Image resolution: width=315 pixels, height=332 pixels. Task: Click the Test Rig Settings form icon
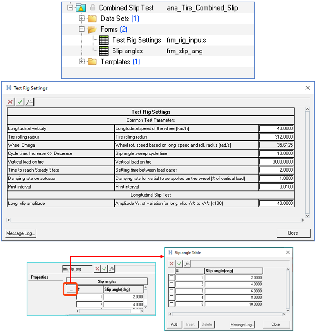pyautogui.click(x=103, y=40)
